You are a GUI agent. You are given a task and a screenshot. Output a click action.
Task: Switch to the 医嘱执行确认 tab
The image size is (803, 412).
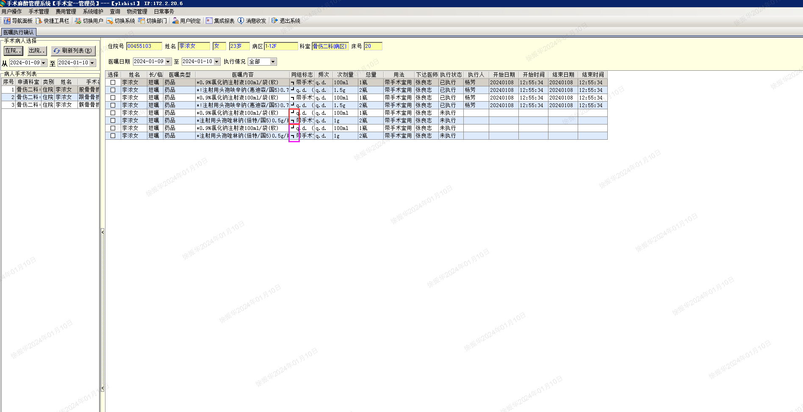(x=19, y=32)
